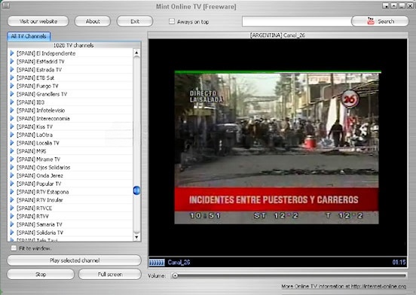Viewport: 416px width, 295px height.
Task: Select the [SPAIN] Kiss TV channel name
Action: 35,126
